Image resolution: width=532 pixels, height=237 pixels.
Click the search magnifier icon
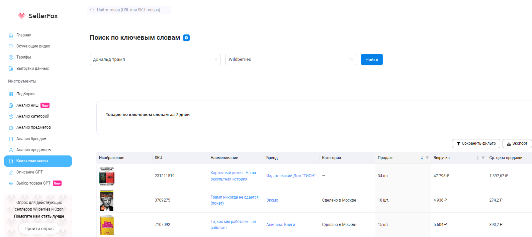[x=92, y=10]
